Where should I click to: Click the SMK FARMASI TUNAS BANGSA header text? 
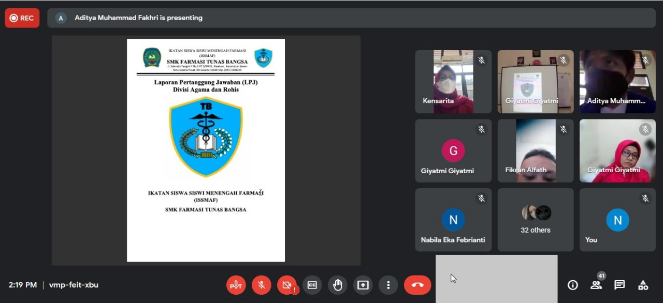click(207, 62)
